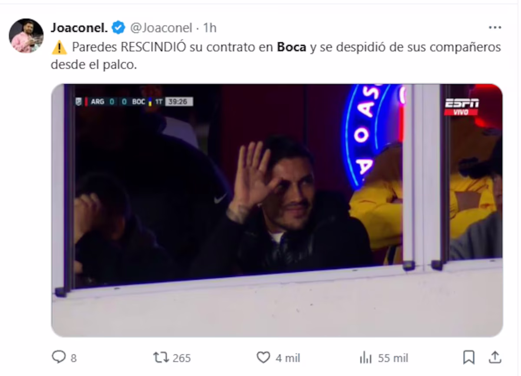Share the tweet via the upload arrow icon

click(495, 357)
